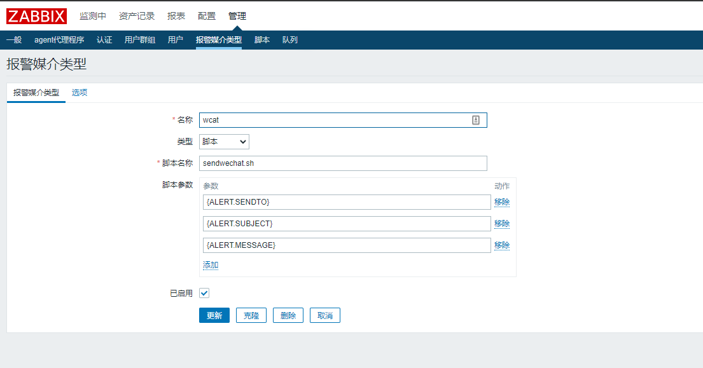This screenshot has width=703, height=368.
Task: Go to 队列 submenu
Action: [x=289, y=40]
